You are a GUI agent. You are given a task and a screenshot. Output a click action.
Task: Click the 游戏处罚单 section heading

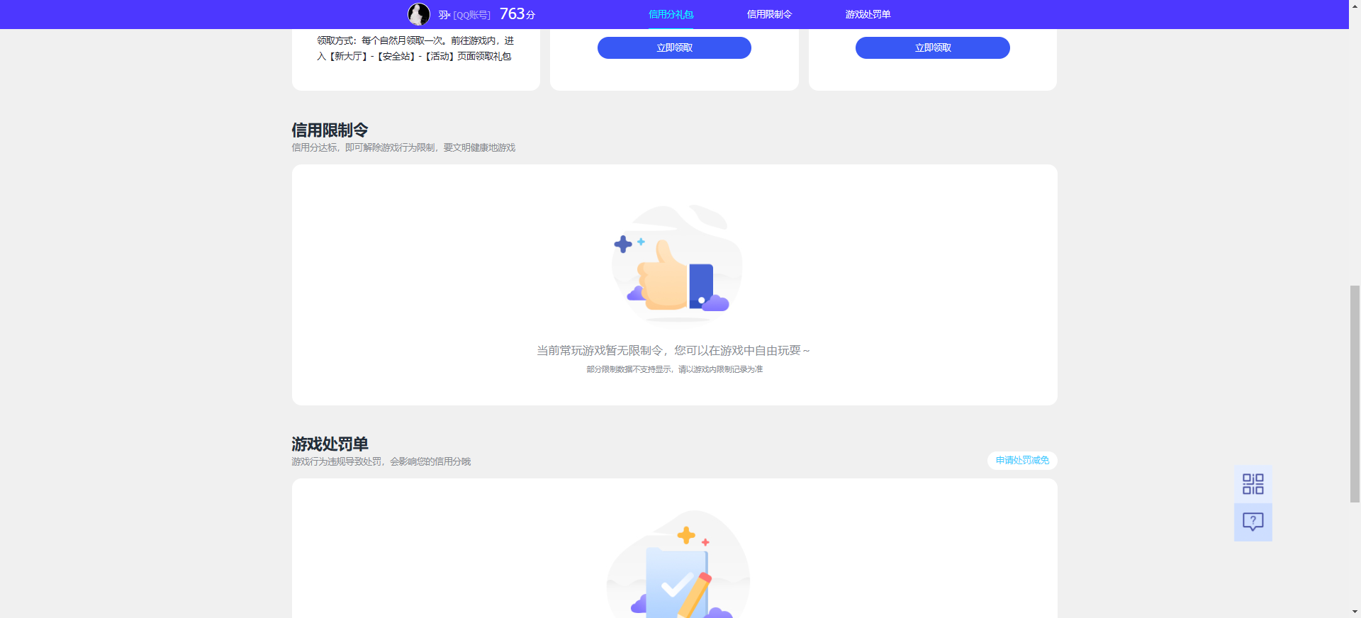[330, 444]
